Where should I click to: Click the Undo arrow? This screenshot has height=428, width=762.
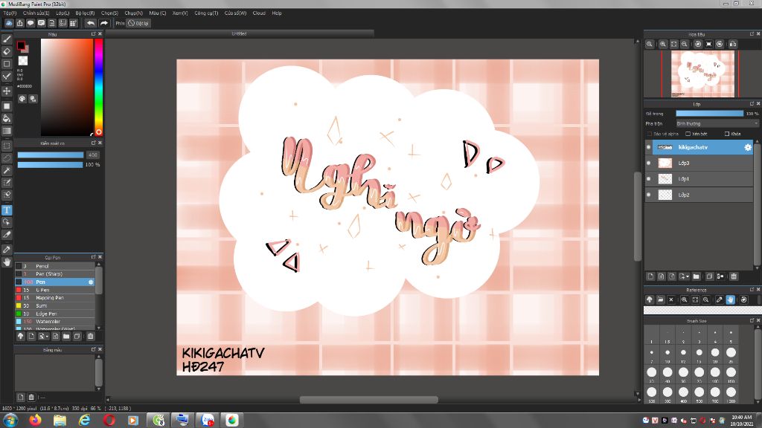click(x=91, y=23)
